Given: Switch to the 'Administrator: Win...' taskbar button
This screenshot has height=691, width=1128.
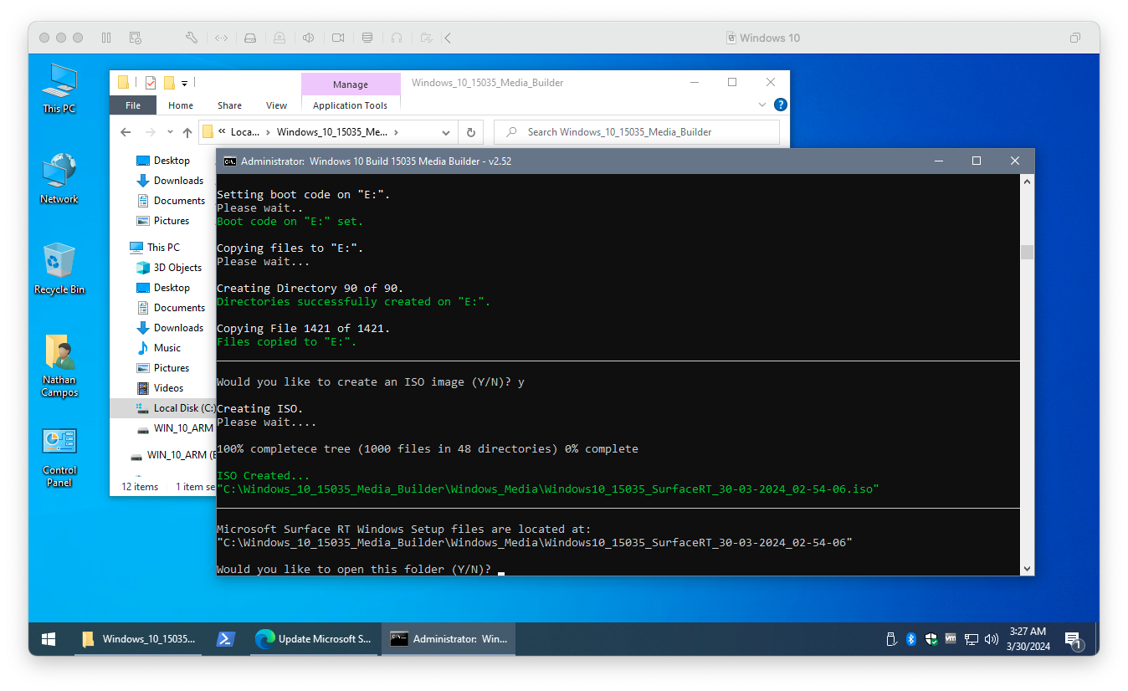Looking at the screenshot, I should point(449,639).
